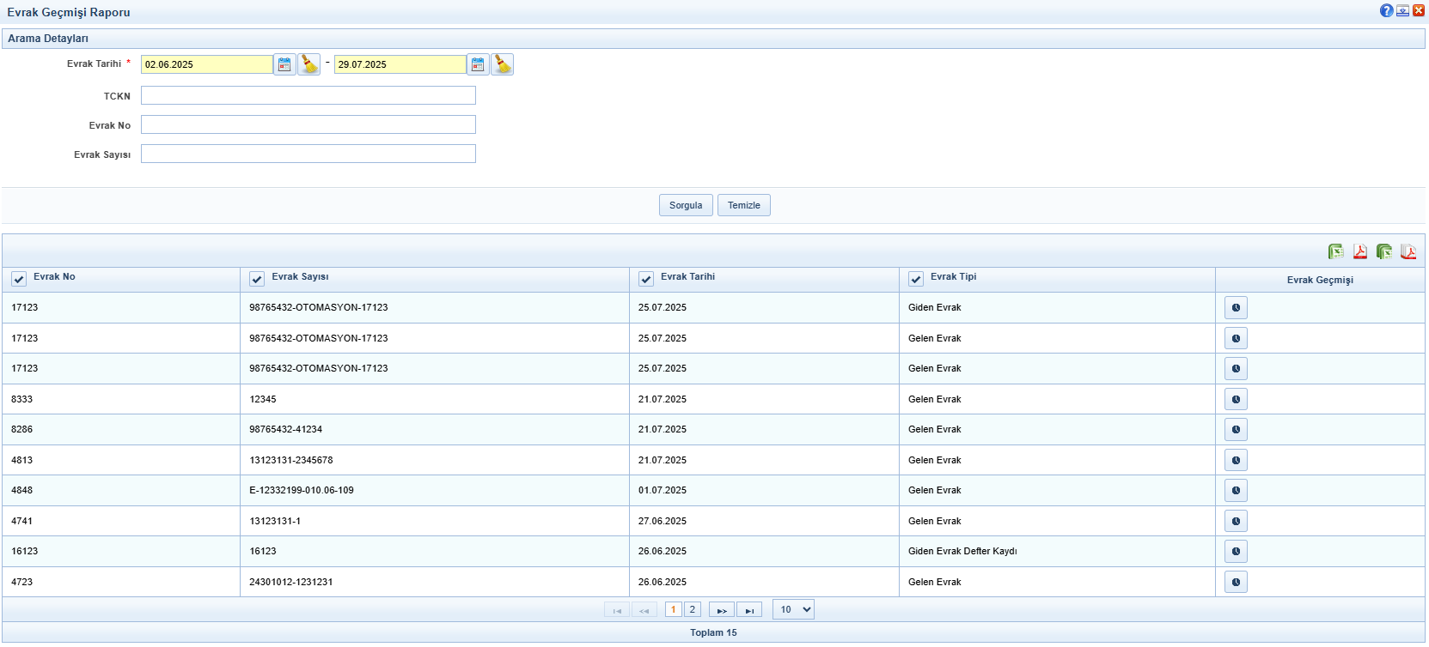Clear end date with broom icon
Screen dimensions: 1429x647
(502, 64)
